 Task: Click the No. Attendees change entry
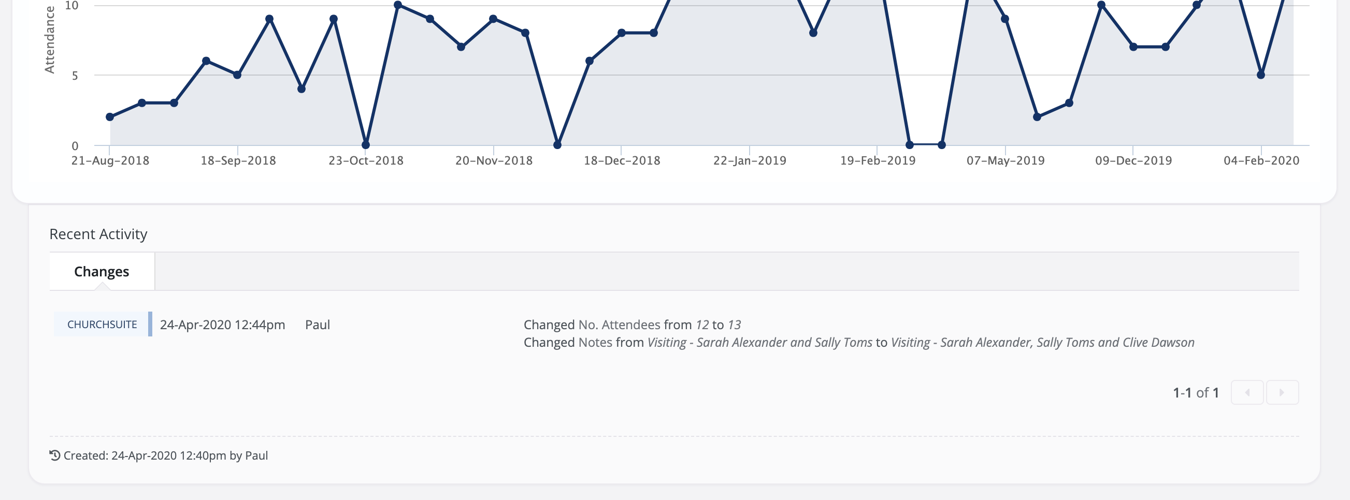pyautogui.click(x=632, y=325)
